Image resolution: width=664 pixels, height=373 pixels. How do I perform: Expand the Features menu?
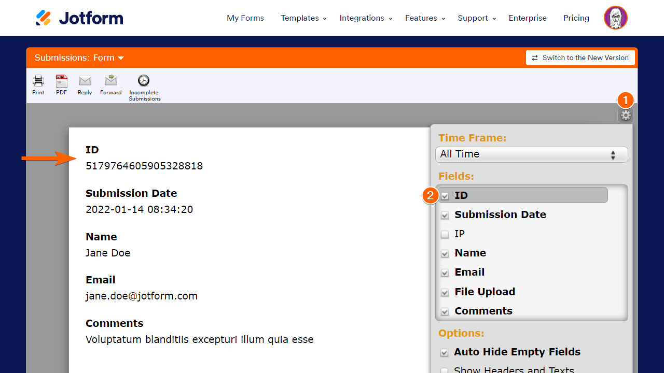(x=425, y=18)
